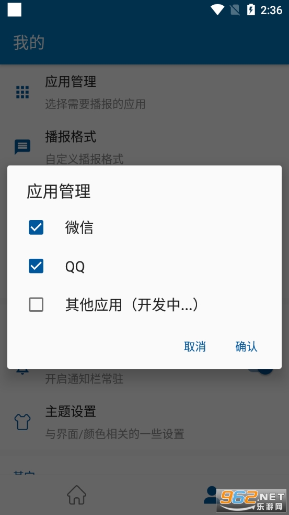This screenshot has width=289, height=515.
Task: Toggle the 通知栏常驻 switch
Action: pos(260,371)
